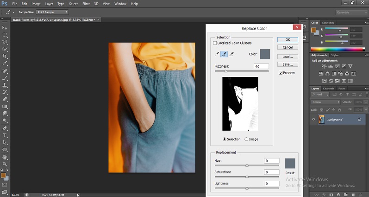369x197 pixels.
Task: Toggle lock all
Action: coord(339,110)
